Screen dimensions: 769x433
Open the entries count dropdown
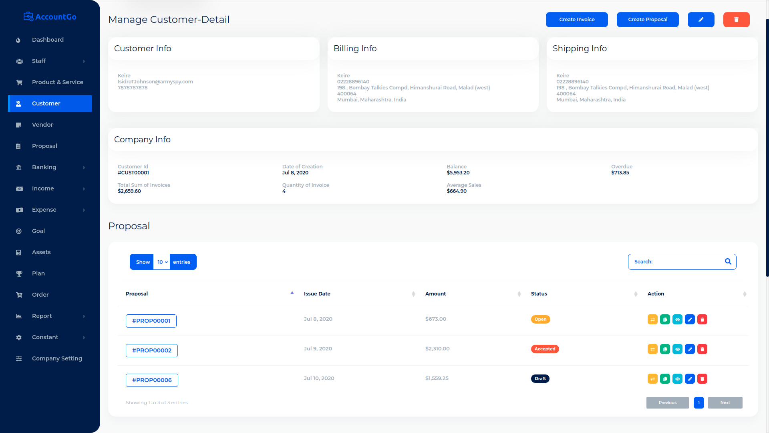pos(162,262)
